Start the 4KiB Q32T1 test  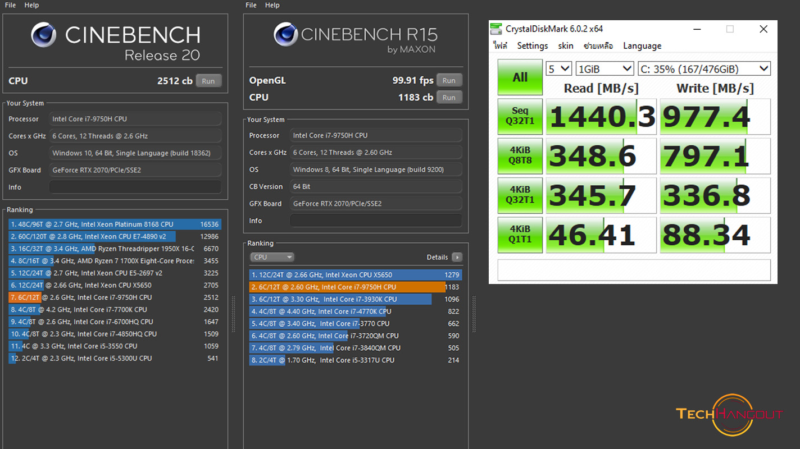[520, 195]
